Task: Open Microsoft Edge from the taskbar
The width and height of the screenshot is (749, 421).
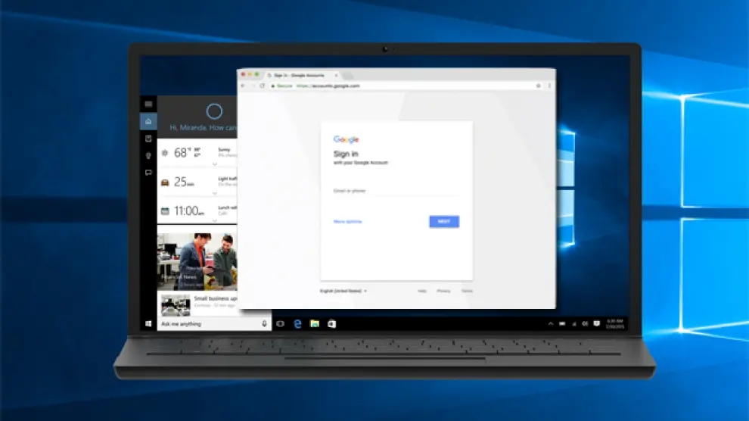Action: [297, 324]
